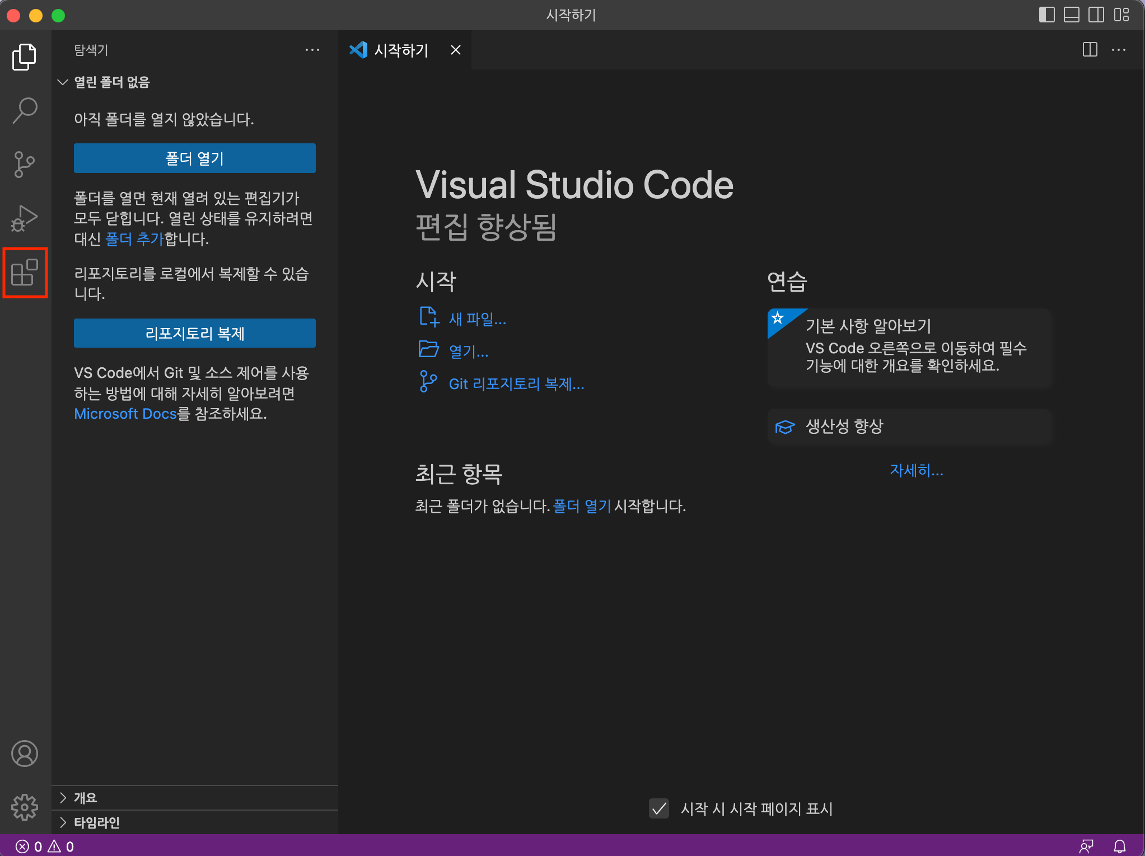Click the Accounts icon in the activity bar
The width and height of the screenshot is (1145, 856).
tap(25, 754)
